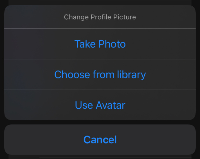This screenshot has width=200, height=159.
Task: Click the bold Cancel button
Action: (100, 140)
